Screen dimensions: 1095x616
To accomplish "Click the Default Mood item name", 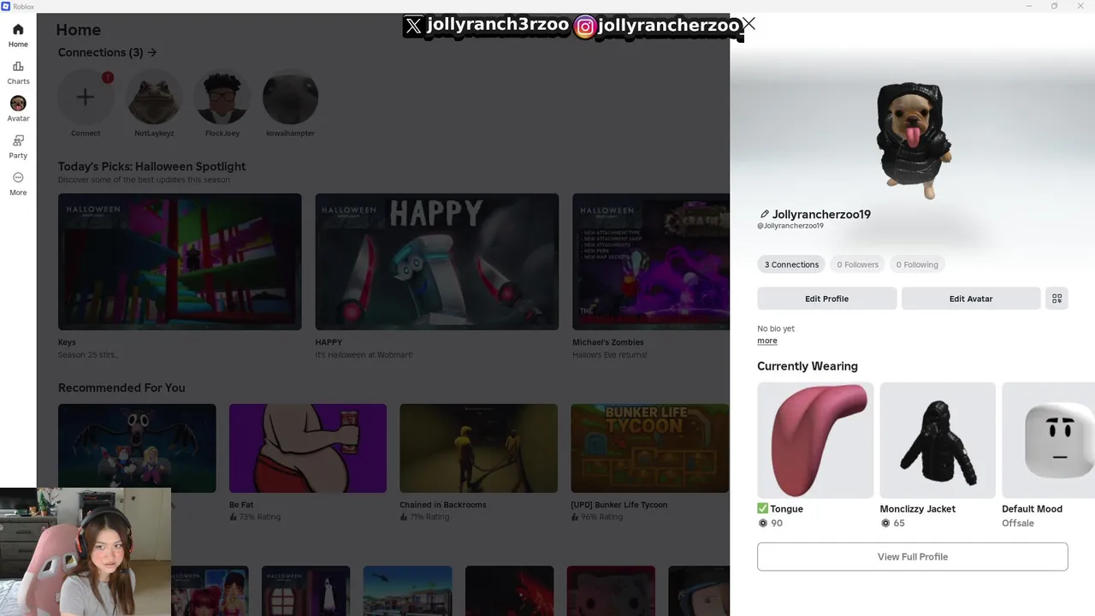I will point(1032,509).
